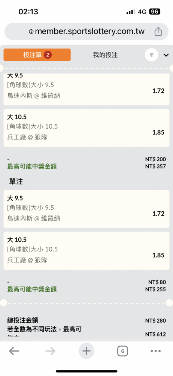Switch to 投注單 tab
The height and width of the screenshot is (376, 173).
(x=37, y=55)
